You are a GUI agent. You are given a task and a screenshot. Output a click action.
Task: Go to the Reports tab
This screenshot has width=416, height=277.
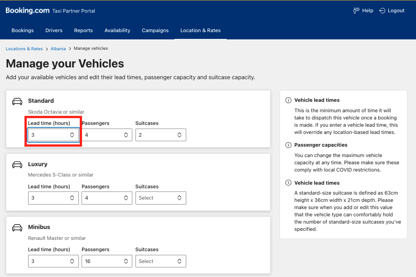[83, 30]
